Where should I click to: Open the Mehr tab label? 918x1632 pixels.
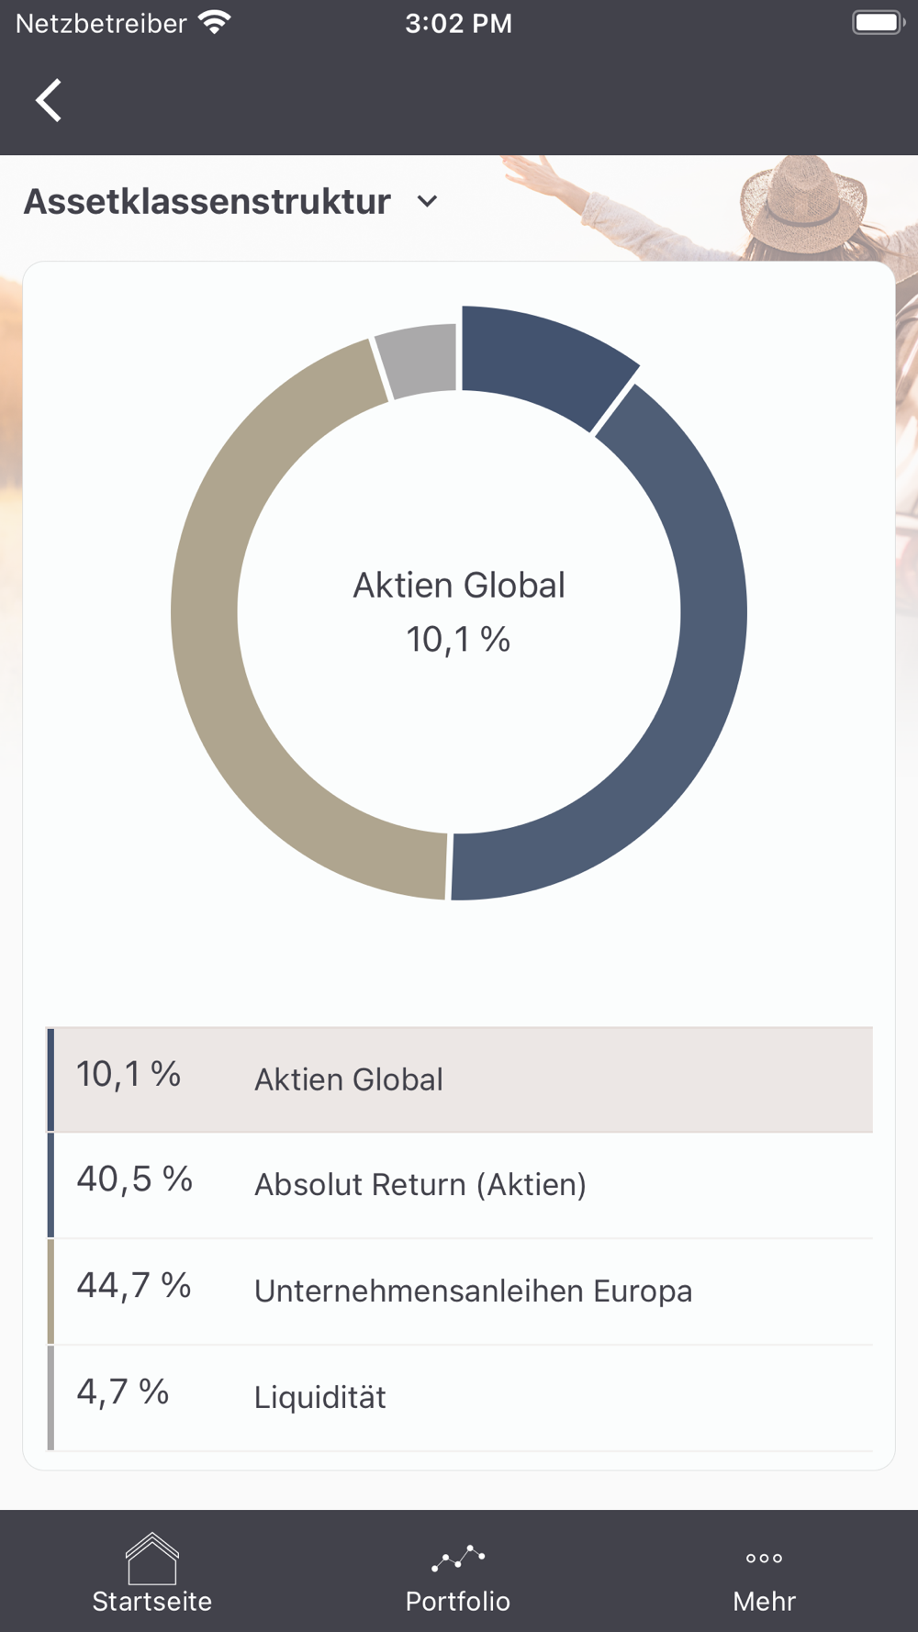pyautogui.click(x=764, y=1601)
